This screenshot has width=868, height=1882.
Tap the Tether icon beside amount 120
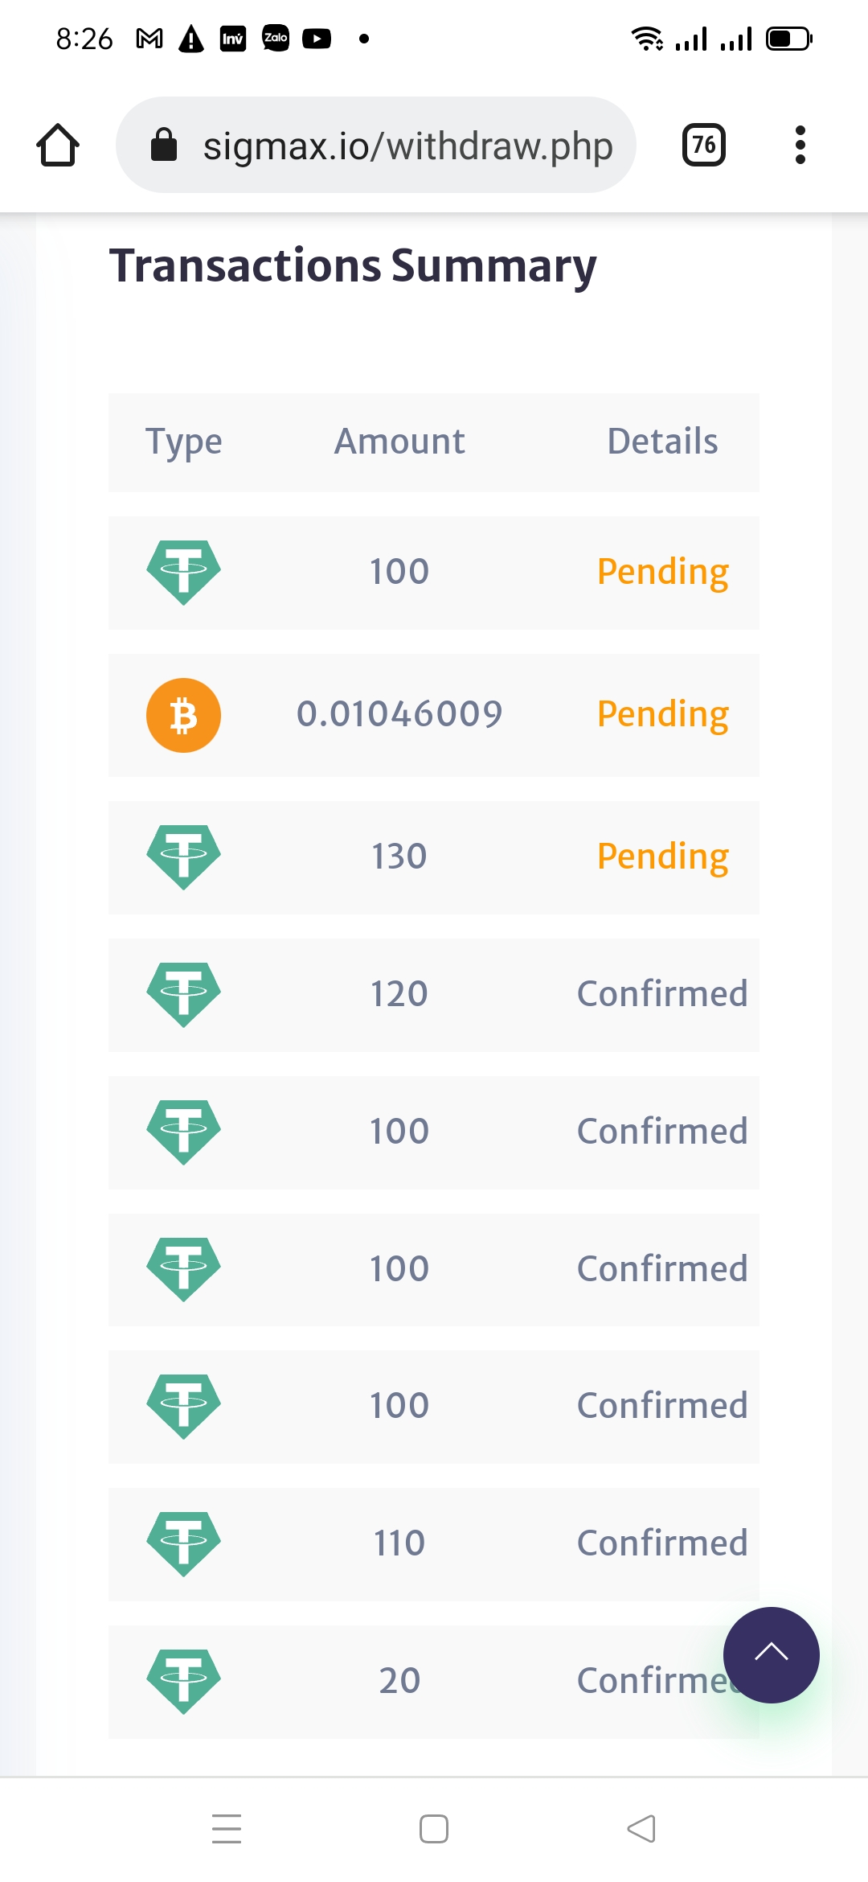pos(183,994)
